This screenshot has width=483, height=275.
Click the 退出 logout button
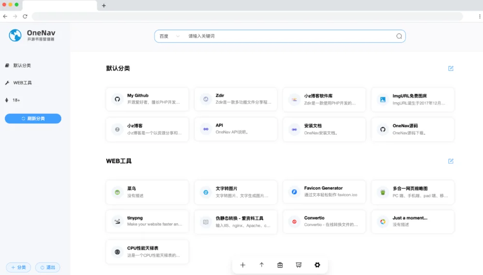48,267
